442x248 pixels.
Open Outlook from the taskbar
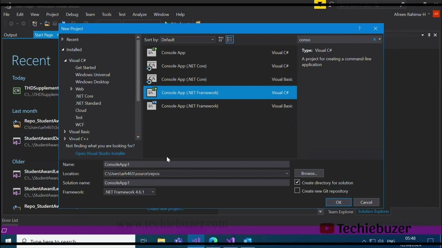pos(247,240)
